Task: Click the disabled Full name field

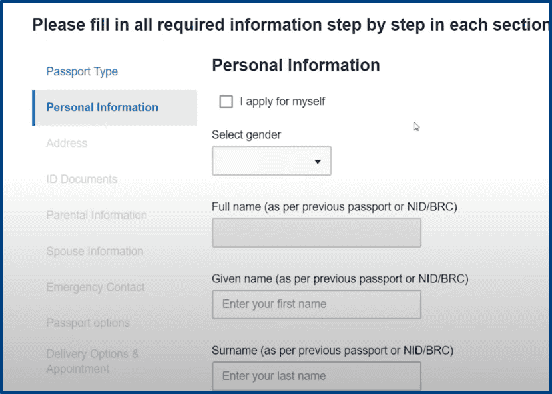Action: pyautogui.click(x=316, y=232)
